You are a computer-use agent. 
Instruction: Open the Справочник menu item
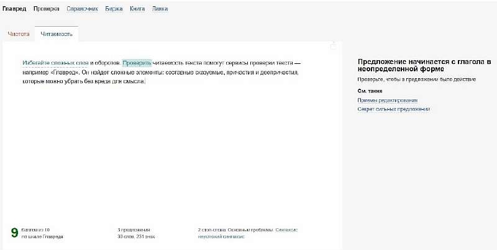click(83, 9)
